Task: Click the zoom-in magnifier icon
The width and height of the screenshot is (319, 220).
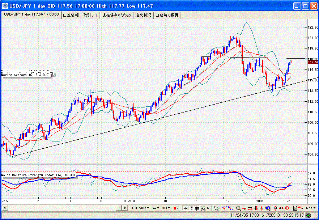Action: click(238, 208)
